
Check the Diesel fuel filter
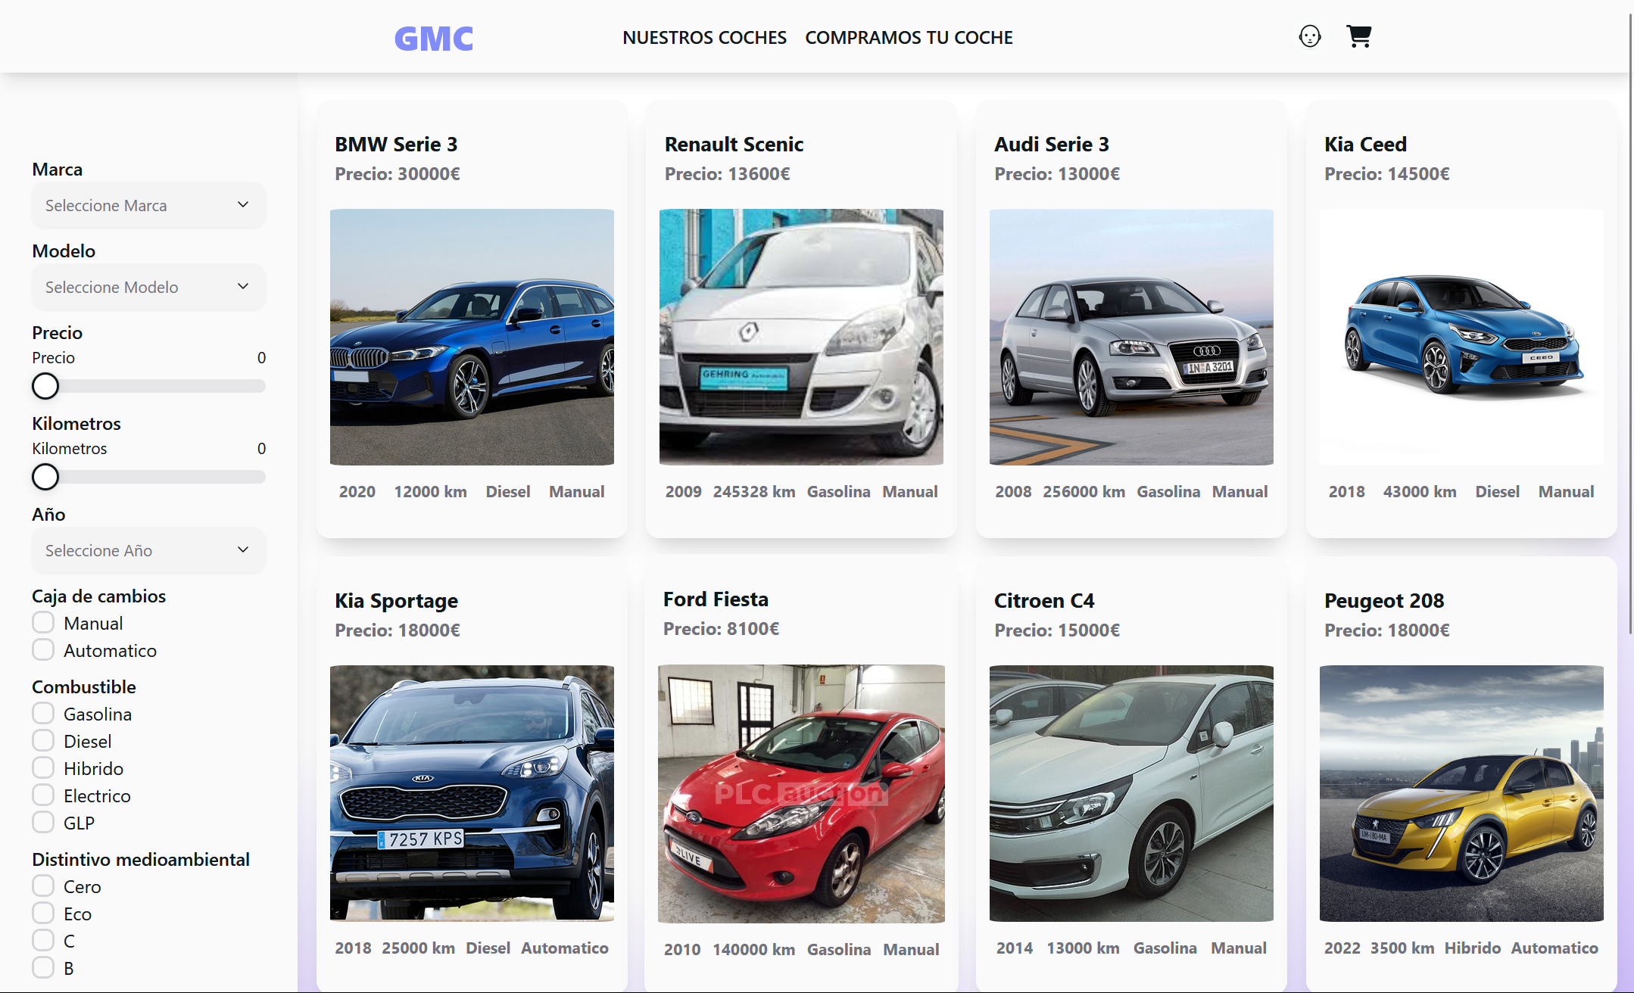(43, 740)
